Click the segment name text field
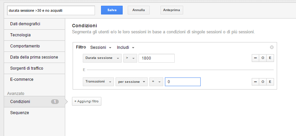296x136 pixels. [51, 10]
